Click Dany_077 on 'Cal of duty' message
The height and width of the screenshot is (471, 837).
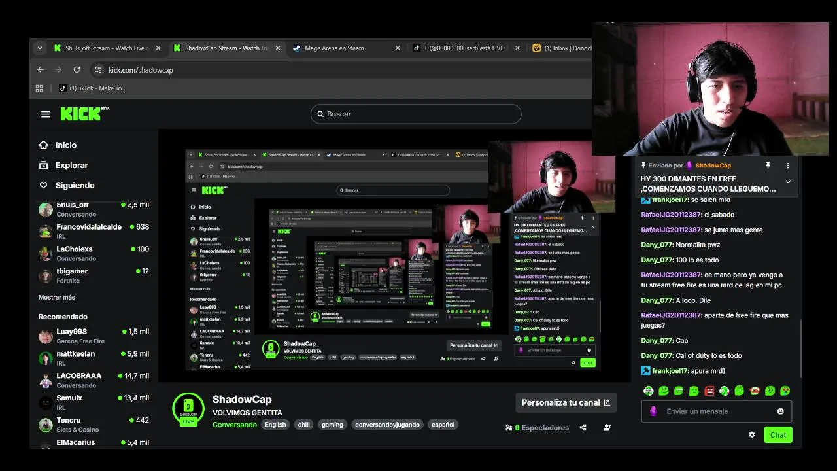tap(657, 356)
